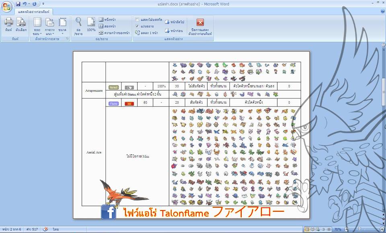Screen dimensions: 386x233
Task: Close print preview with red X button
Action: (x=200, y=26)
